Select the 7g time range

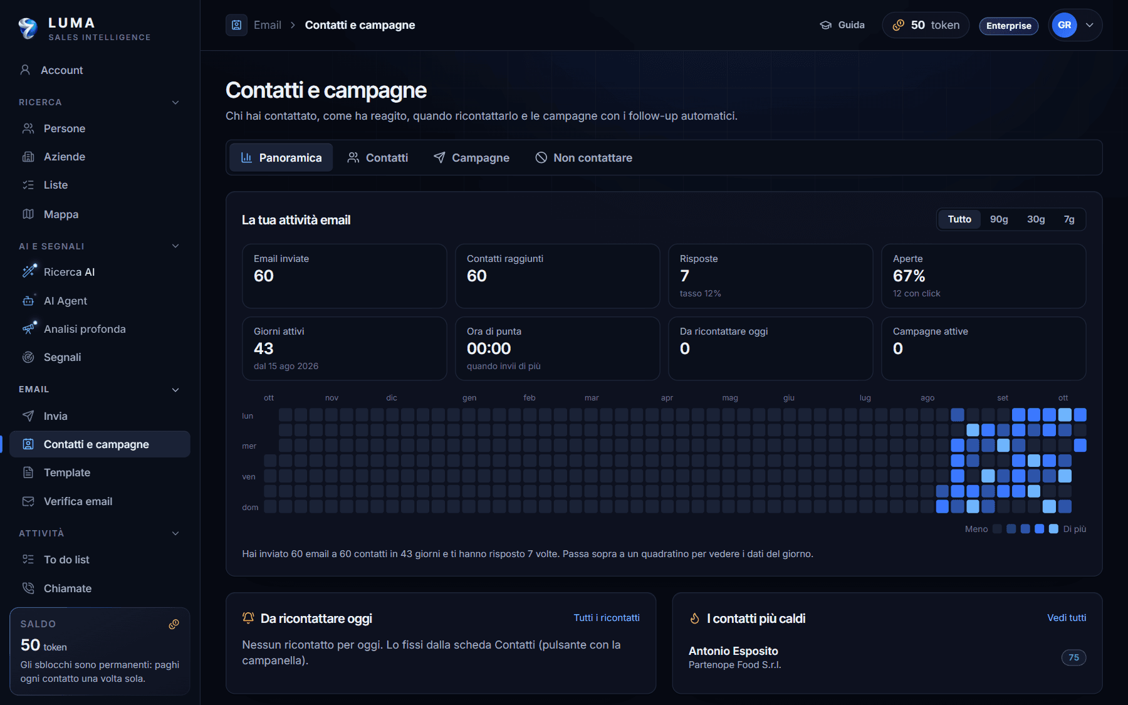click(1069, 219)
